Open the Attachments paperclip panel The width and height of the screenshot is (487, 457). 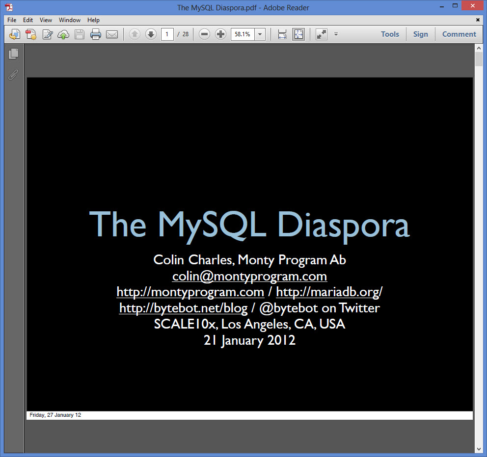(x=13, y=75)
